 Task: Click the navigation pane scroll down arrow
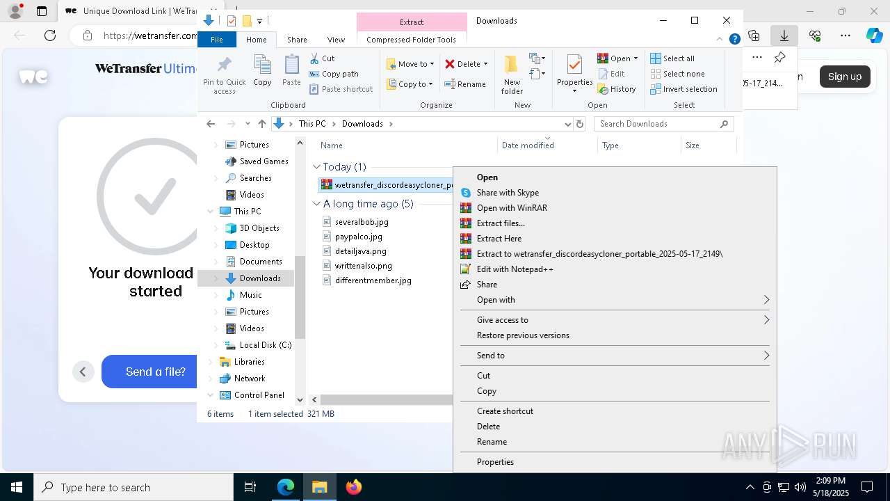click(300, 399)
